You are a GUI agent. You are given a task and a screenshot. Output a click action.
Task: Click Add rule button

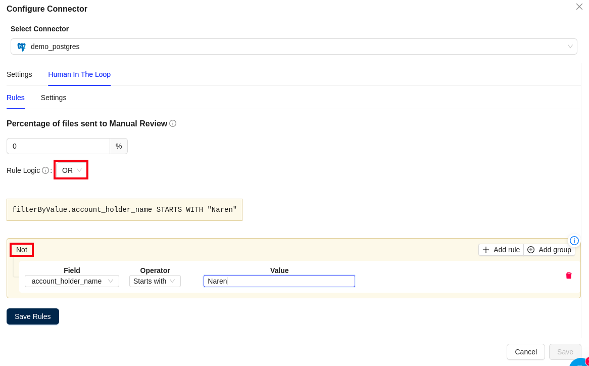click(501, 250)
